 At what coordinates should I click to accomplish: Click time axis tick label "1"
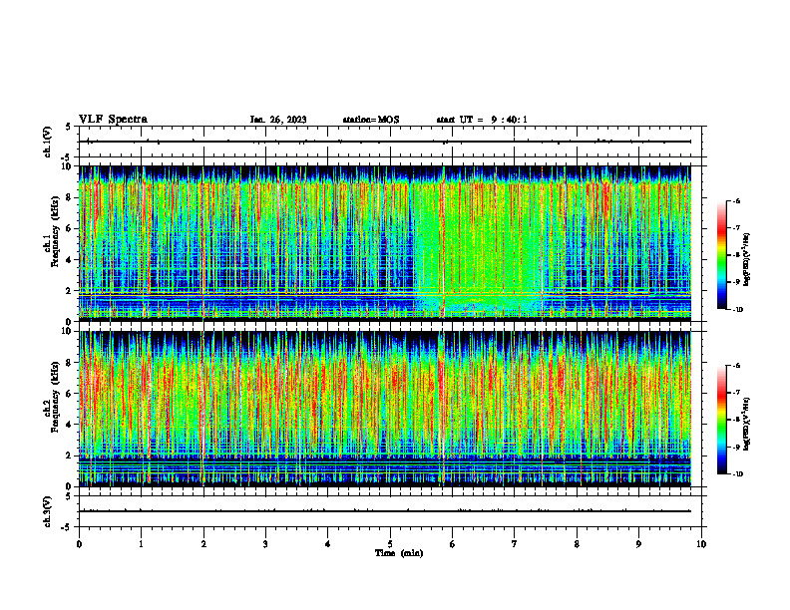(141, 544)
